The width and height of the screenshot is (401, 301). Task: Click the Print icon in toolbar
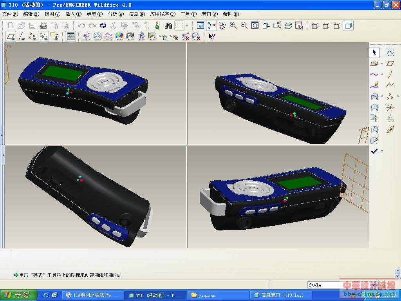tap(43, 25)
